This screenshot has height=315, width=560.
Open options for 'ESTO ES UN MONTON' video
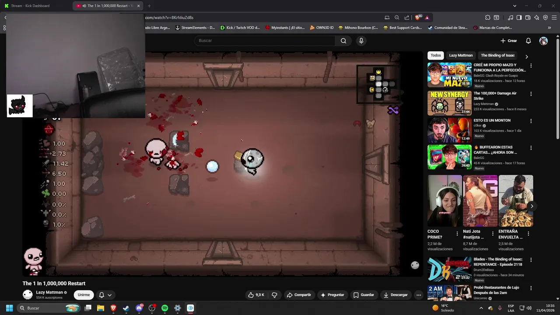point(531,121)
